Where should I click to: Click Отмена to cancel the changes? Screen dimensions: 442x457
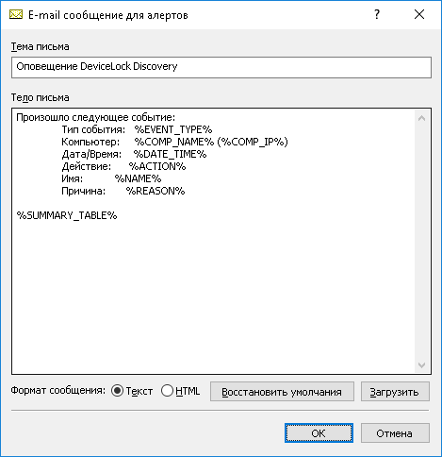(395, 433)
